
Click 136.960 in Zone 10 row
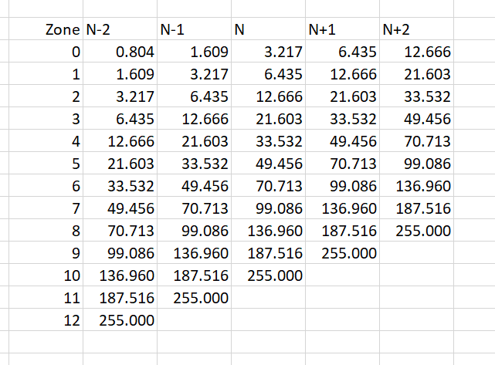(x=120, y=275)
